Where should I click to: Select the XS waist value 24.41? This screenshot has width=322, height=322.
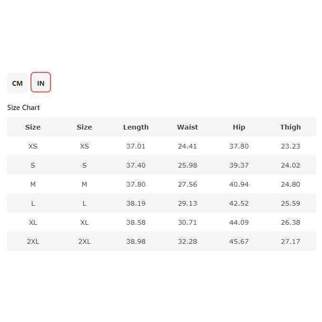187,146
